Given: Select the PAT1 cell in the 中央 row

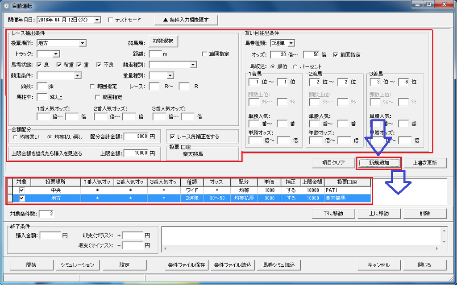Looking at the screenshot, I should (347, 190).
